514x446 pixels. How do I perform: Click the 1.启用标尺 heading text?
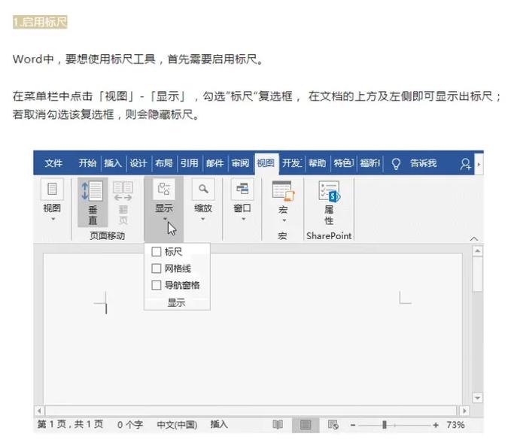[40, 22]
